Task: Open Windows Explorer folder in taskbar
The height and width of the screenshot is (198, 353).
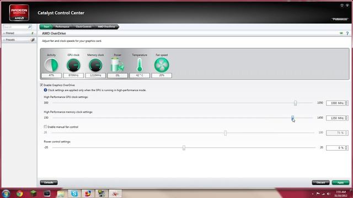Action: [x=61, y=194]
